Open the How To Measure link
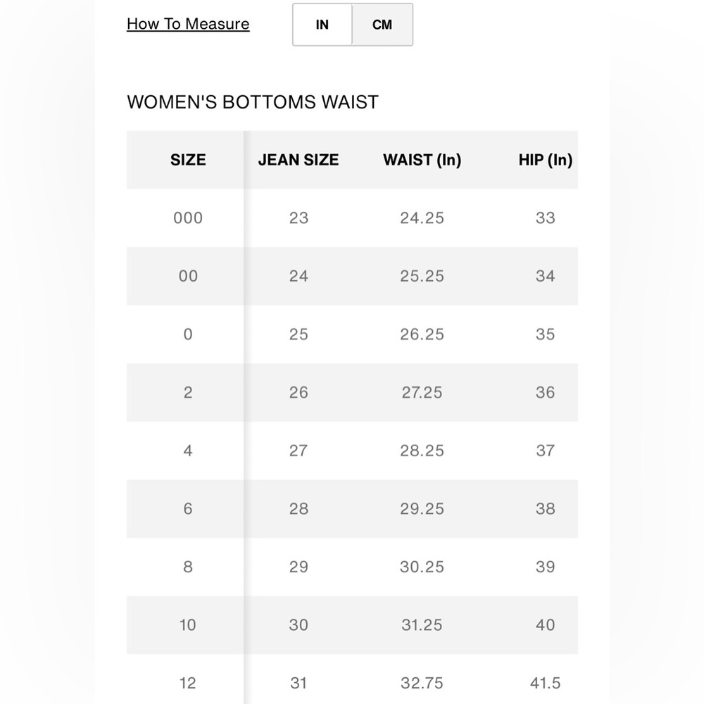 (188, 24)
